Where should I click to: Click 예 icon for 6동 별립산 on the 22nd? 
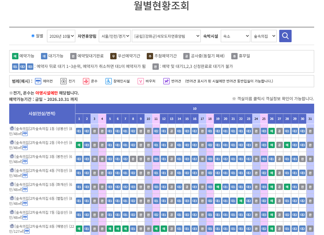click(241, 201)
